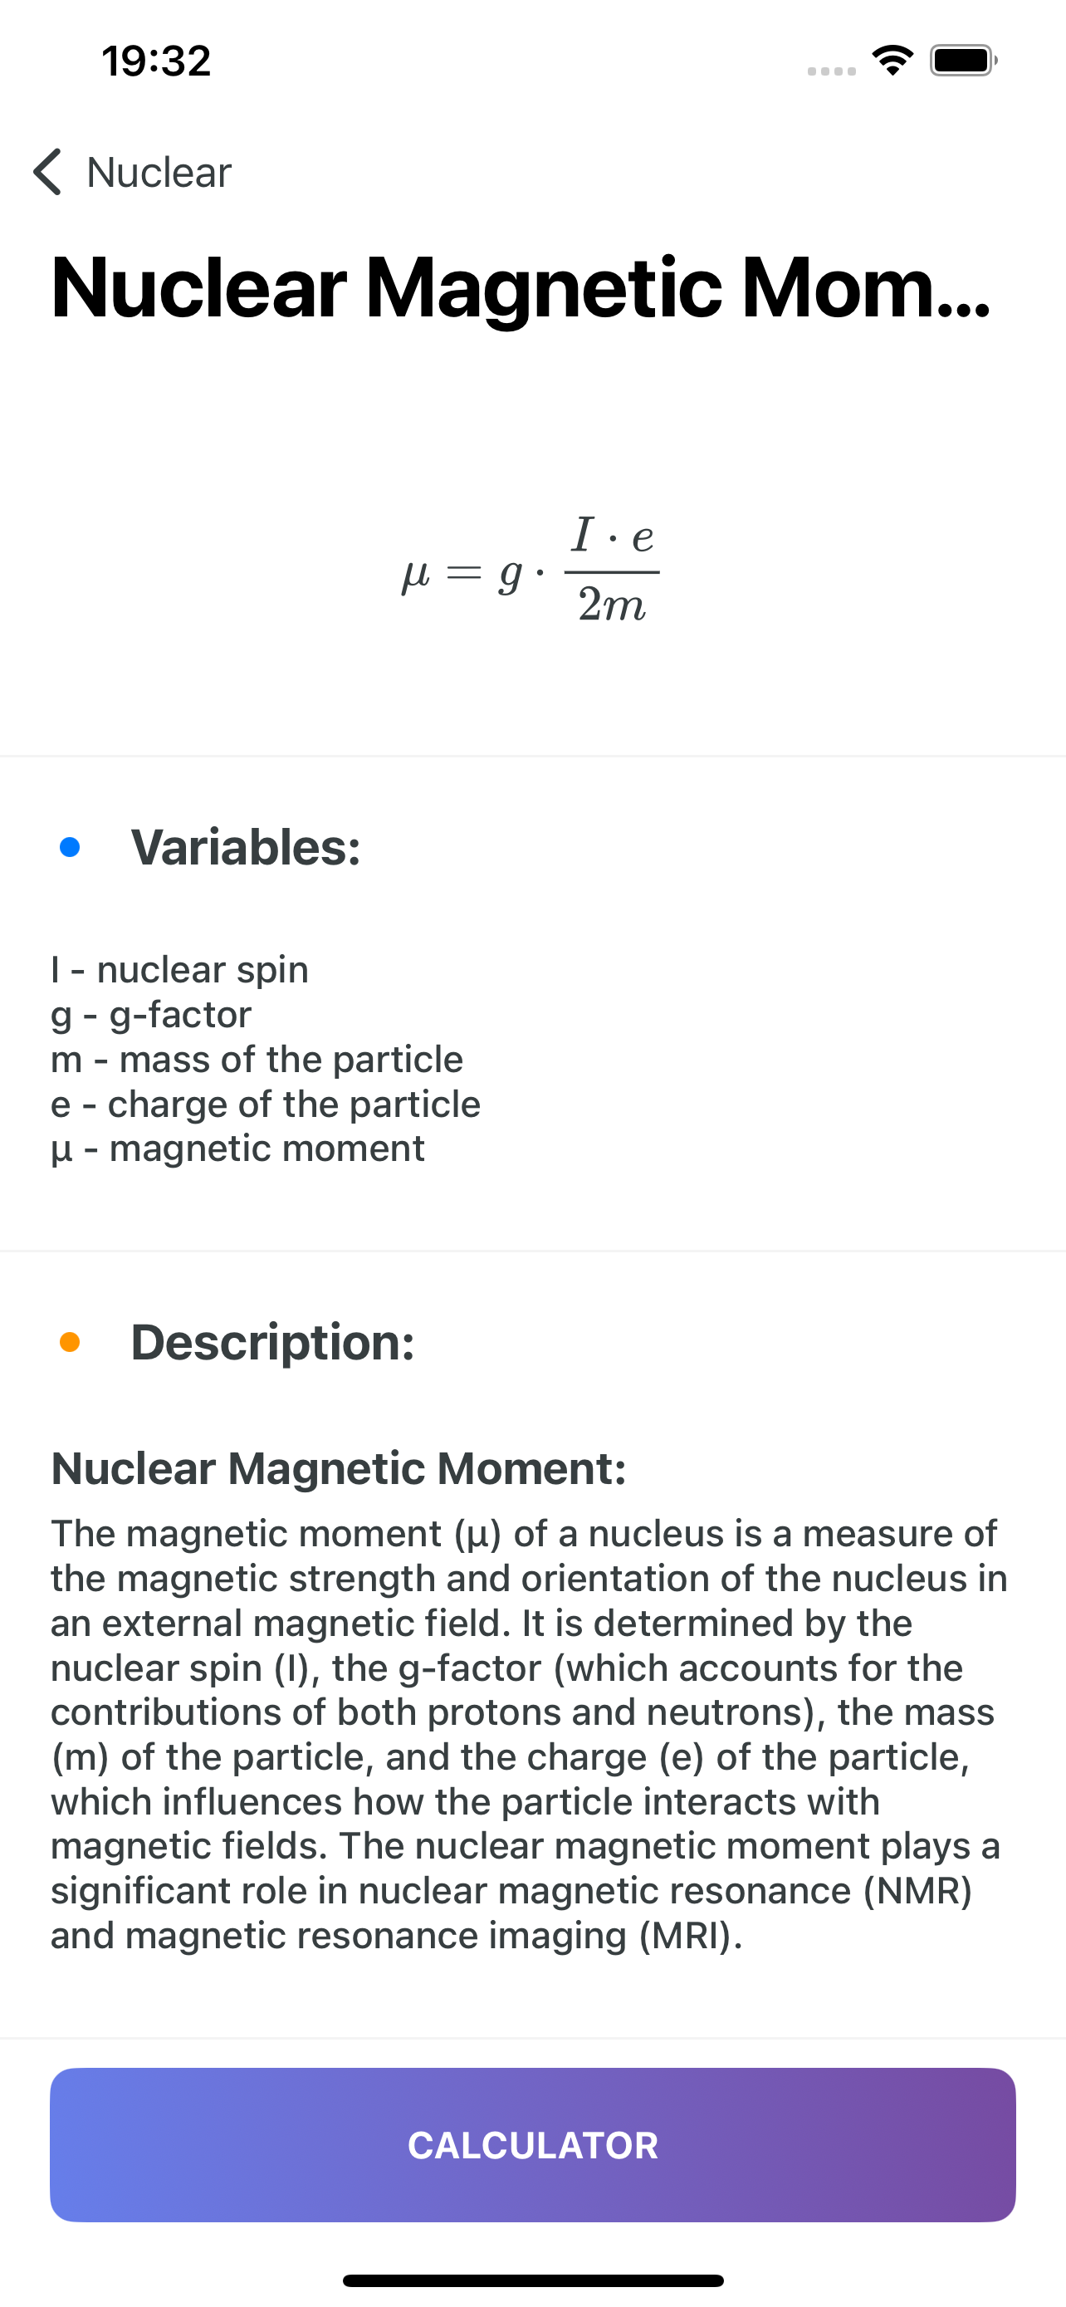This screenshot has width=1066, height=2307.
Task: Tap μ - magnetic moment line
Action: pos(238,1149)
